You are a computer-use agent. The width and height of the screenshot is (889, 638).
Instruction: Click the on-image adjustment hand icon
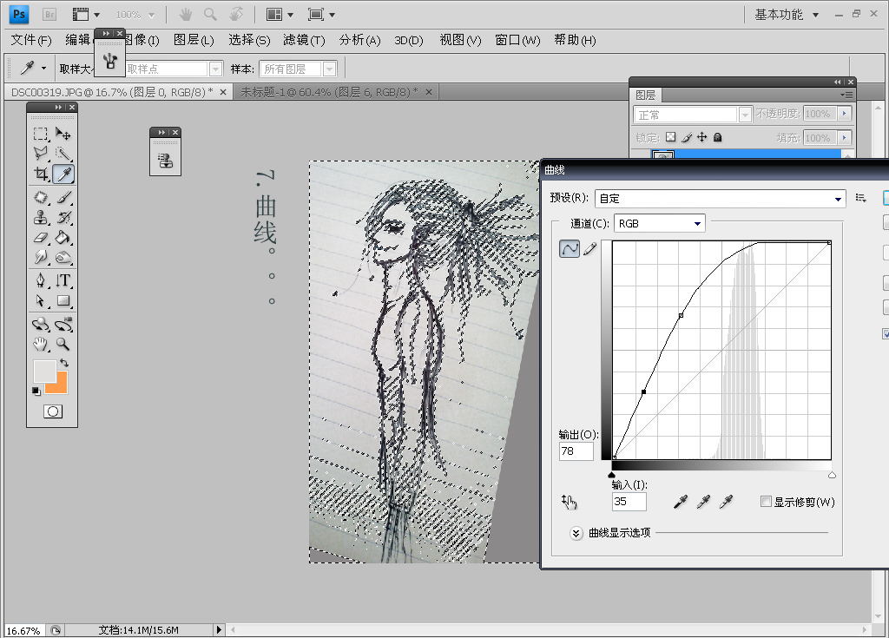(570, 502)
